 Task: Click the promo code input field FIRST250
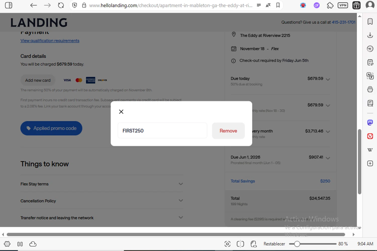point(162,131)
